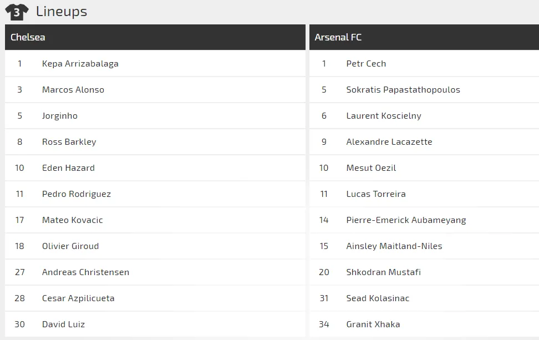Open Jorginho's player profile
The width and height of the screenshot is (539, 340).
tap(59, 116)
